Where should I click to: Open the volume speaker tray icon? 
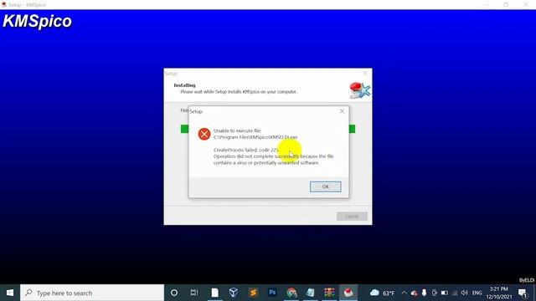[464, 293]
